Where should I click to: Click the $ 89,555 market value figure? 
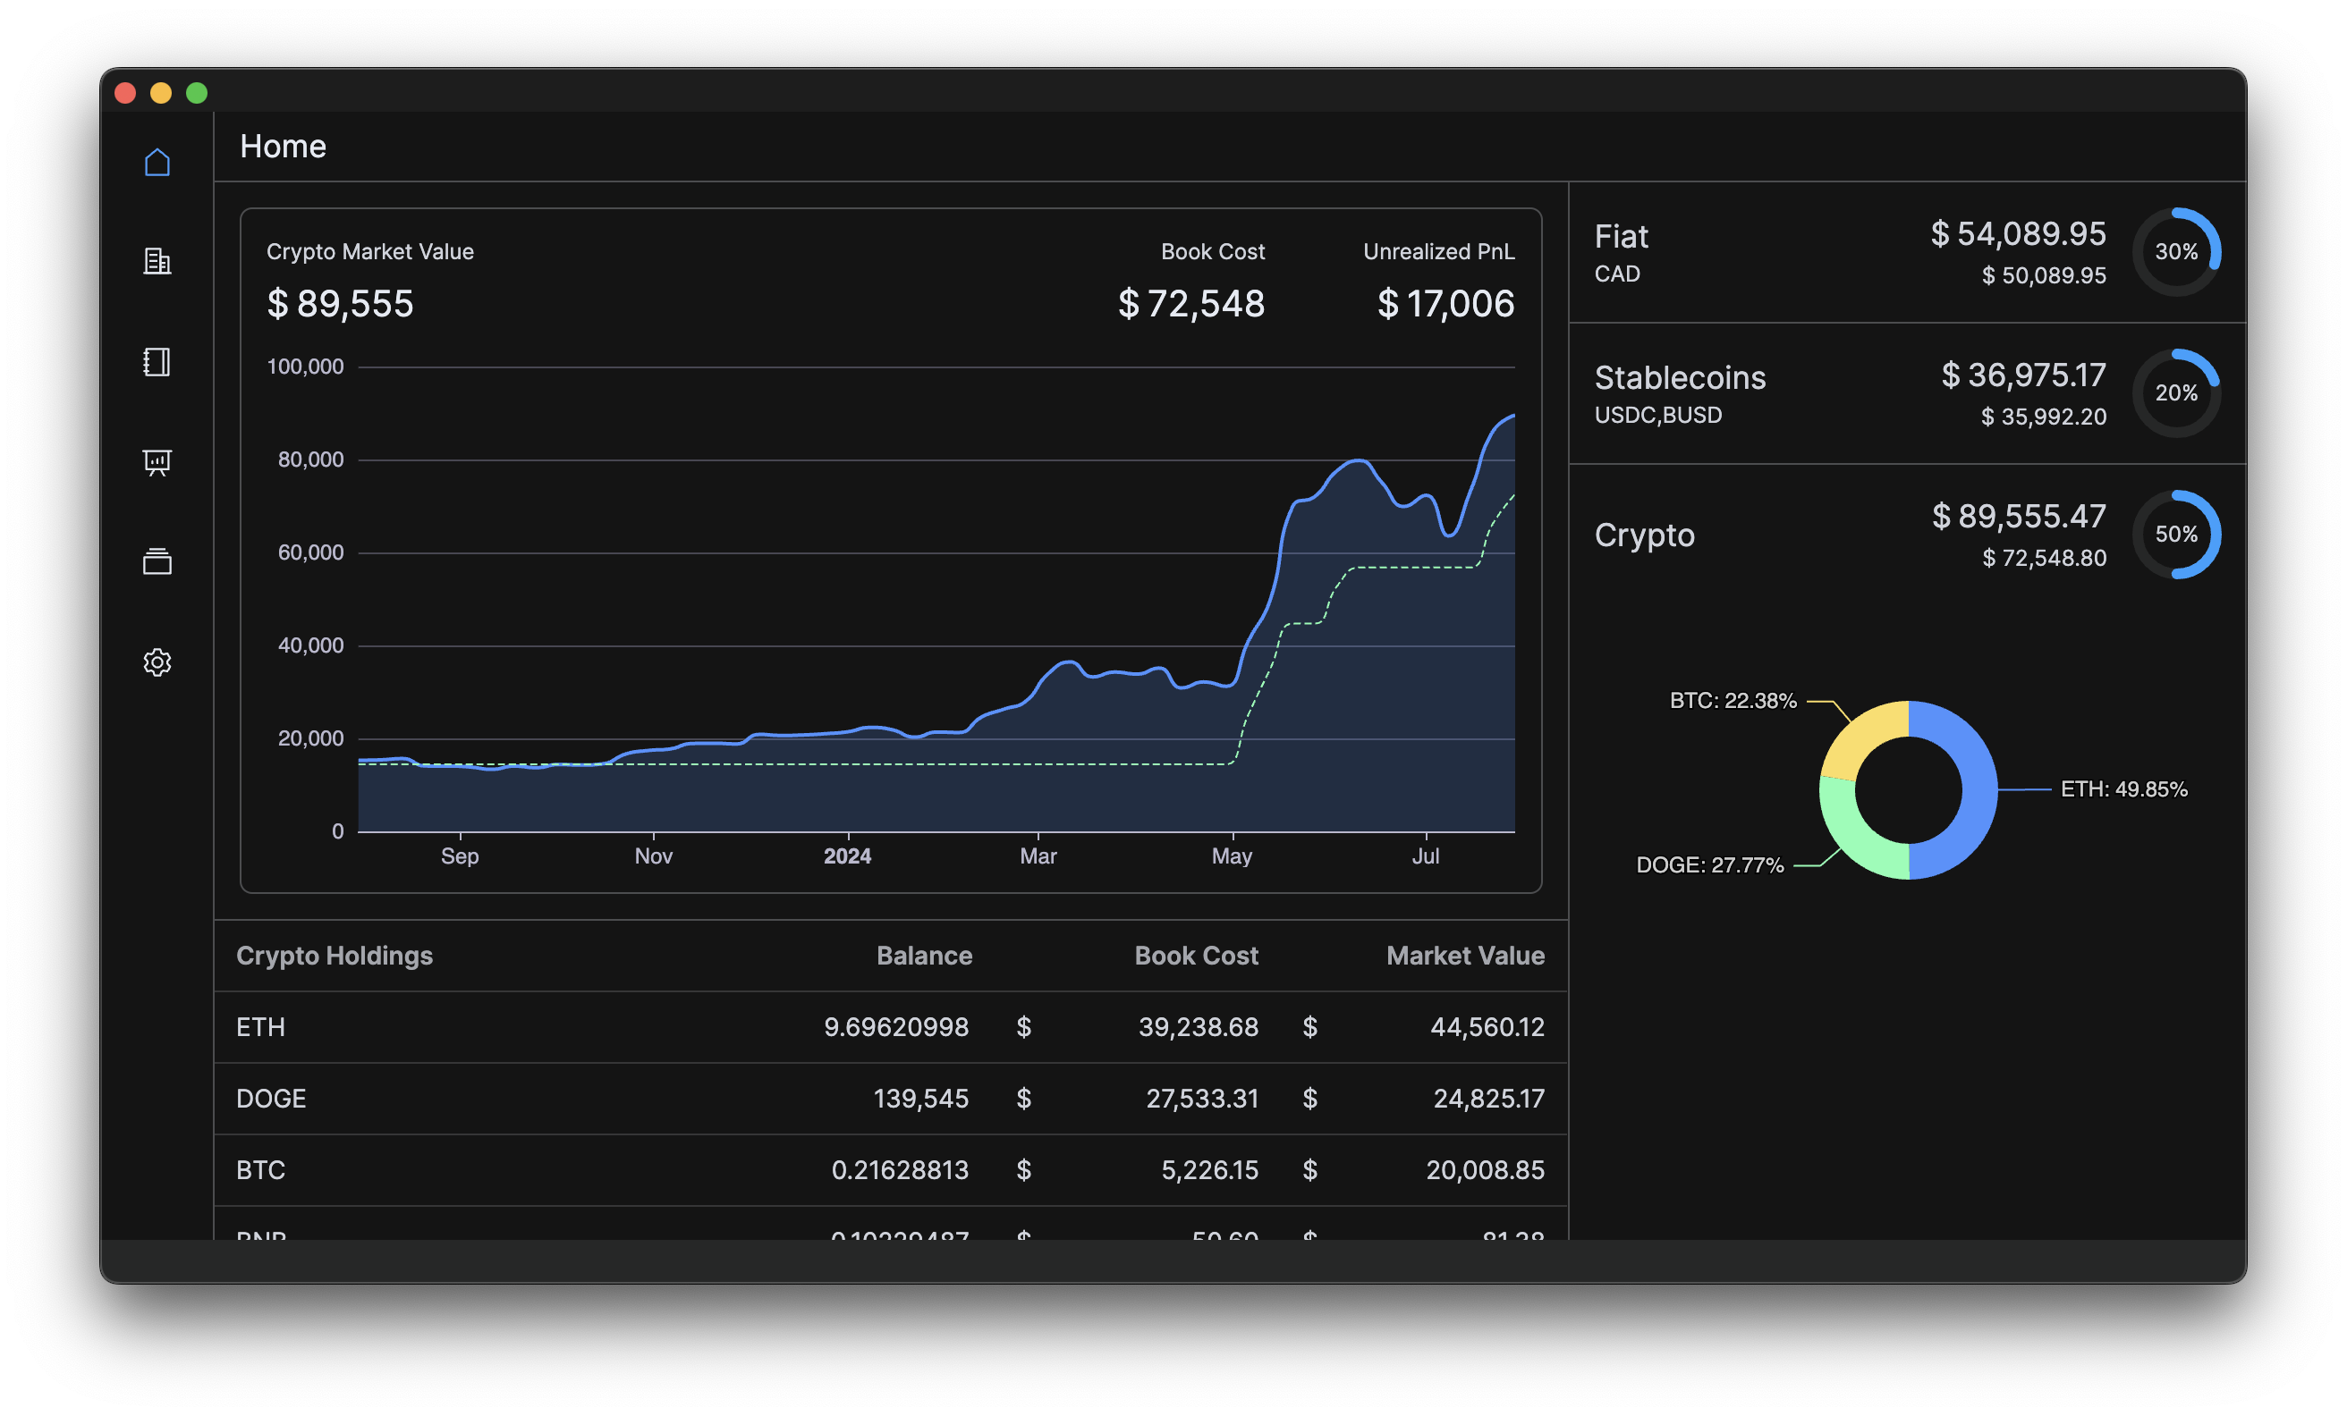pyautogui.click(x=340, y=304)
